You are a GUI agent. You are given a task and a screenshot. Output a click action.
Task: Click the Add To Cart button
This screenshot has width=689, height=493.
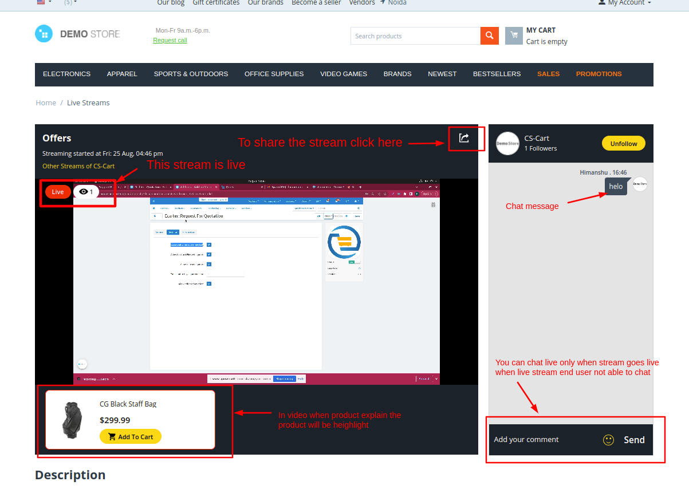131,436
